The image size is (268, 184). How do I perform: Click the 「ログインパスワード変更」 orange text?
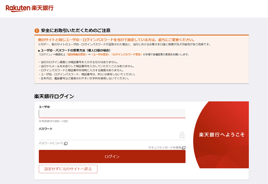[127, 54]
